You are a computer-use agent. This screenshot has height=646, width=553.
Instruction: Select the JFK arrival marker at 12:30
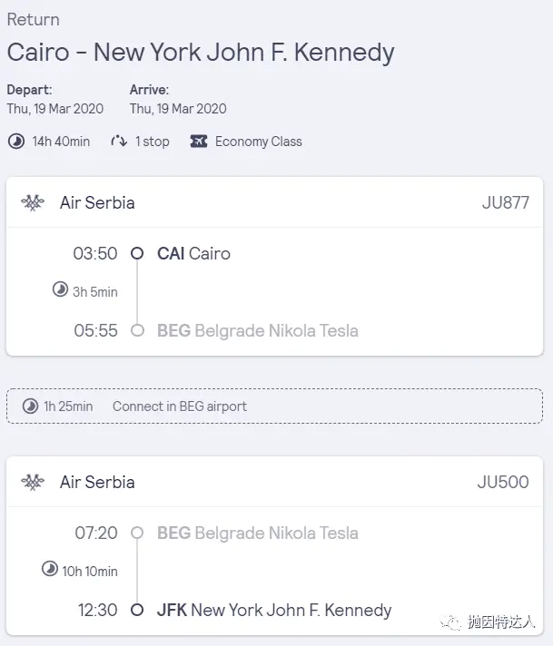coord(137,610)
